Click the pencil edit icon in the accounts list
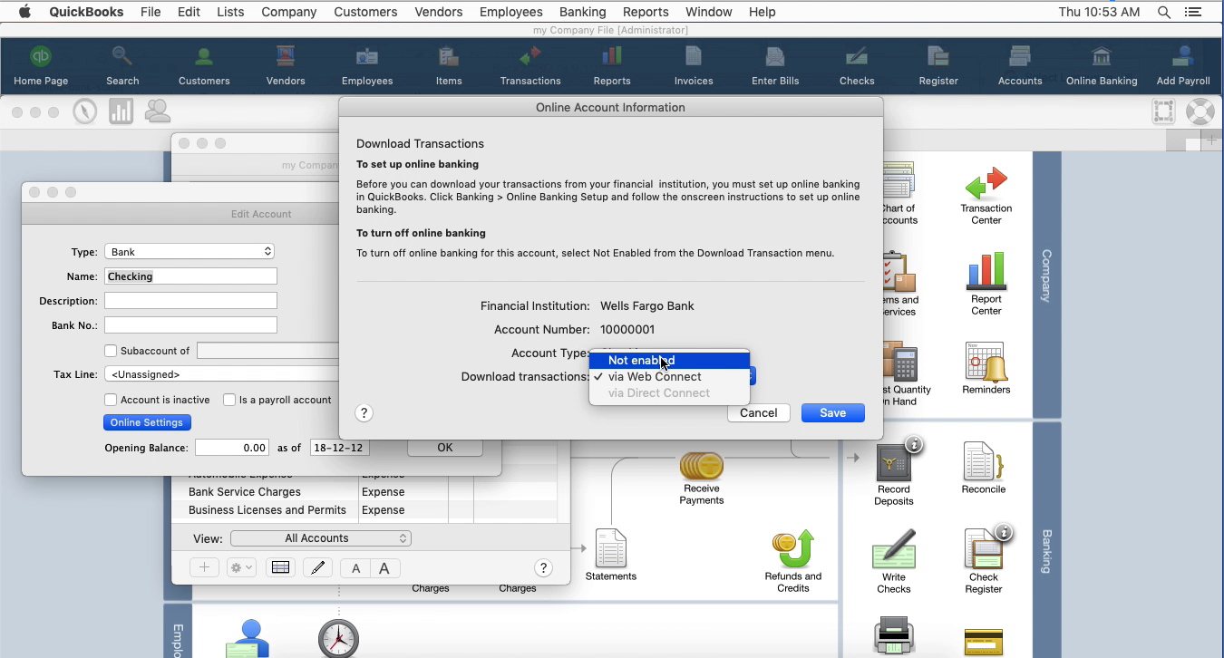The height and width of the screenshot is (658, 1224). click(317, 567)
